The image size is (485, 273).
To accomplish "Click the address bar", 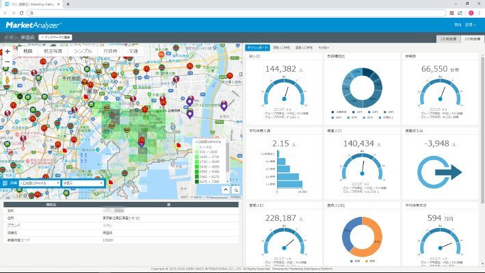I will pos(237,13).
